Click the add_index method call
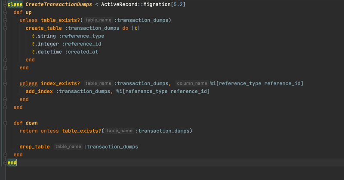The width and height of the screenshot is (344, 180). coord(39,92)
